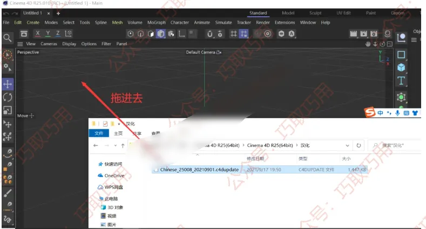Open the Mesh menu

click(117, 23)
